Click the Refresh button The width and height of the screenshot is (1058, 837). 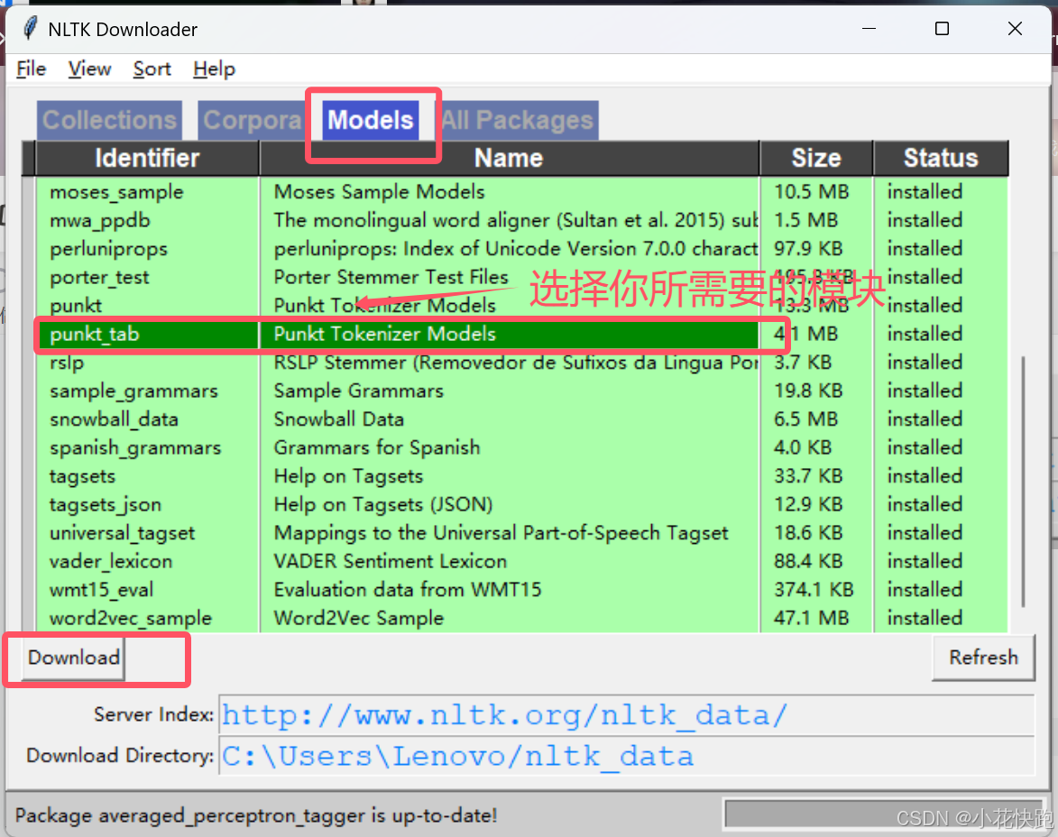(x=982, y=658)
